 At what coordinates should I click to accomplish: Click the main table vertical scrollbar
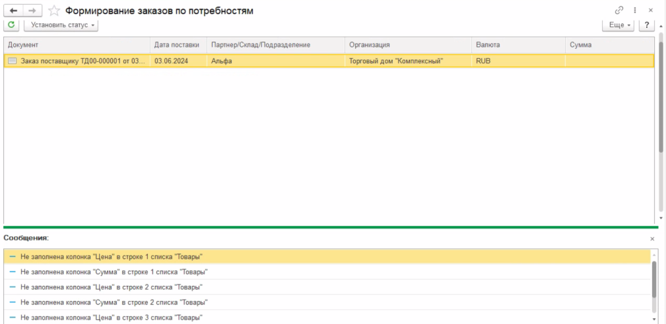[x=661, y=99]
